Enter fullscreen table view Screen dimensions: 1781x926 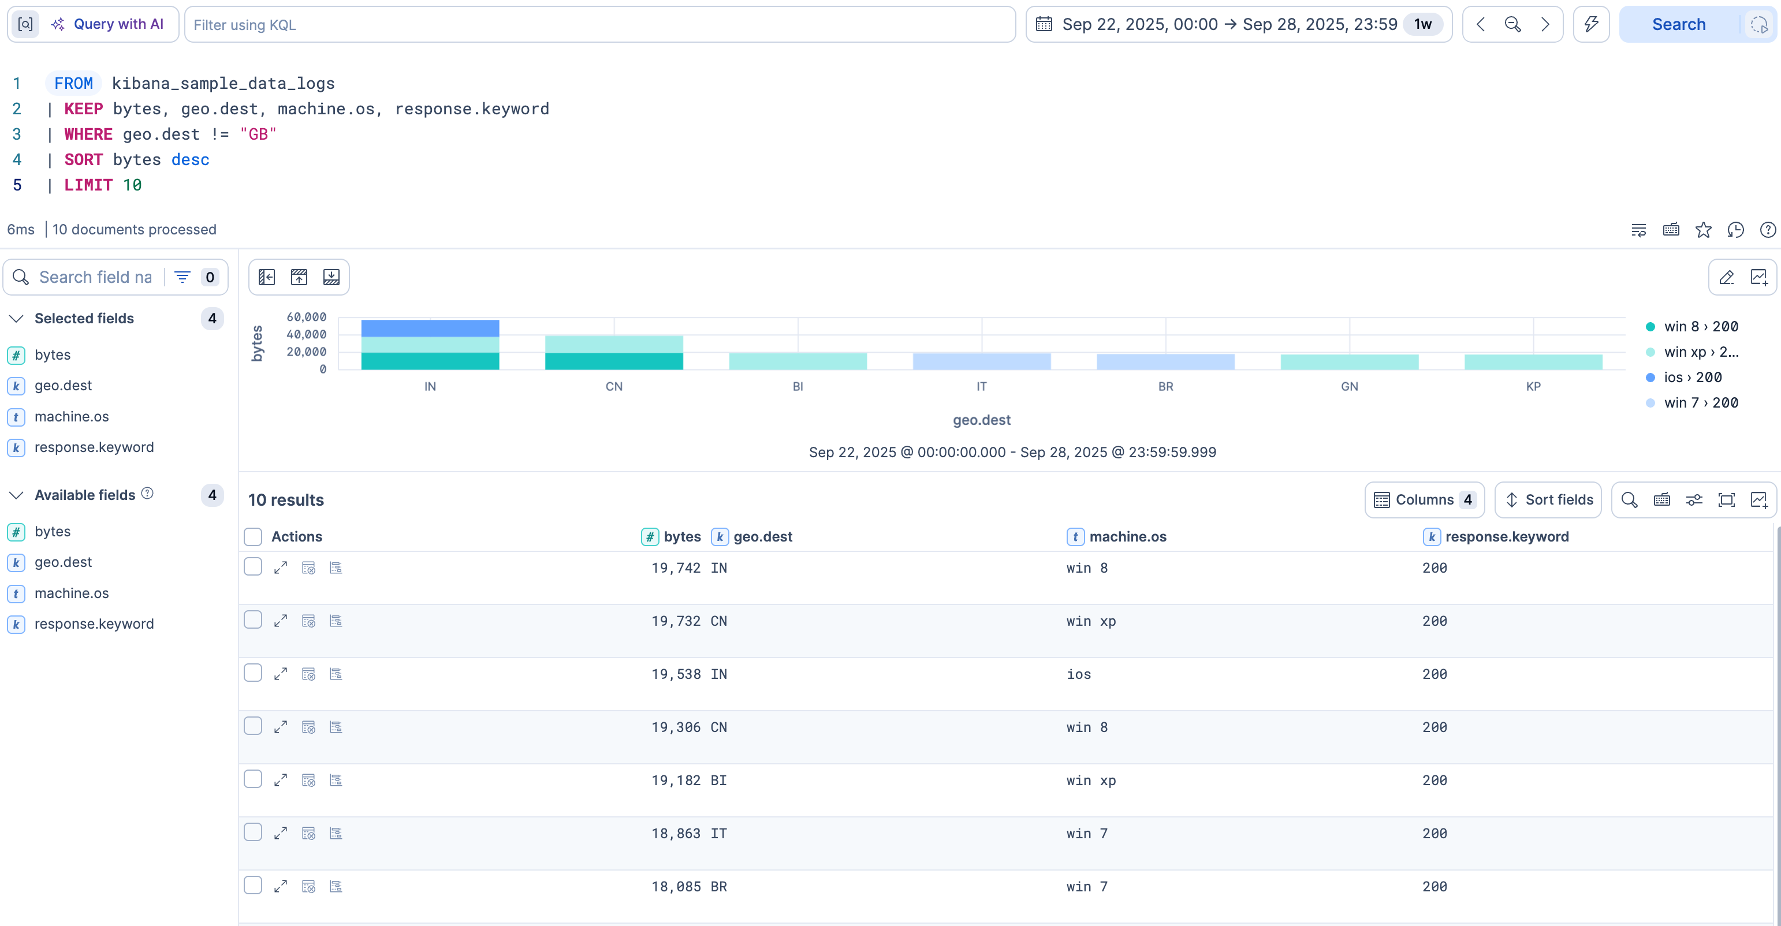(x=1726, y=499)
